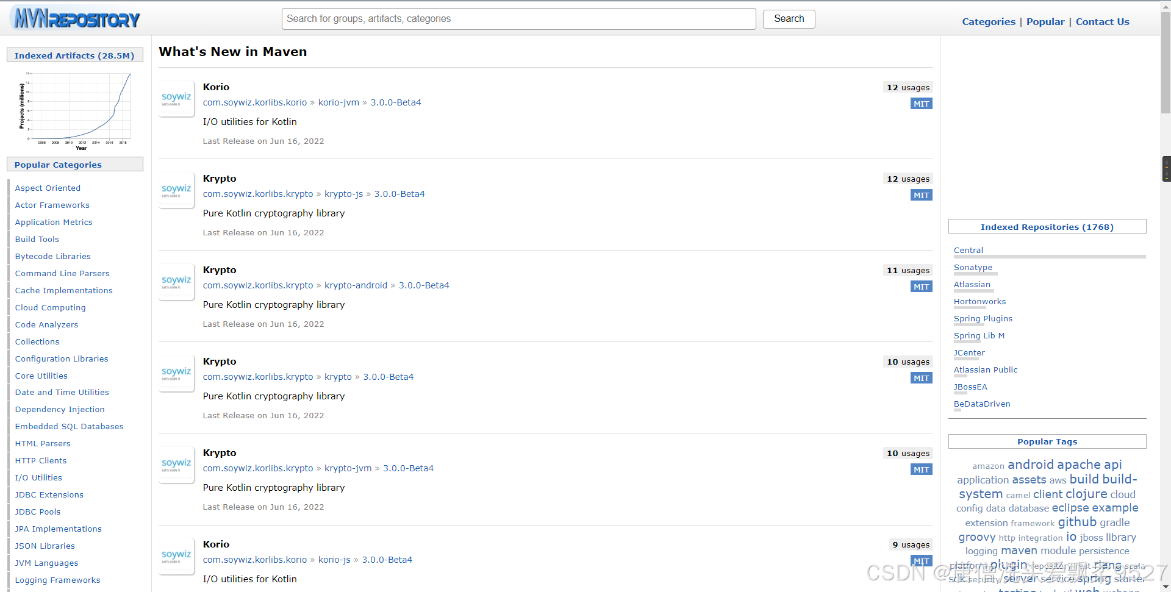Image resolution: width=1171 pixels, height=592 pixels.
Task: Click the MVNRepository logo
Action: [76, 19]
